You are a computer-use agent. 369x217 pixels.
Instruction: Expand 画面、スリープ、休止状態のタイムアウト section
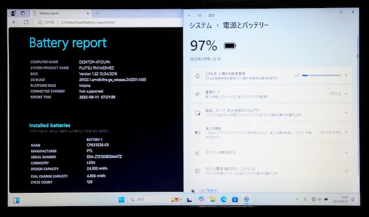[271, 112]
